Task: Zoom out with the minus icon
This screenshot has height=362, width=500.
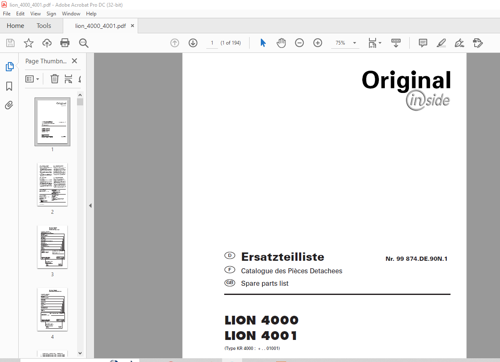Action: pos(300,43)
